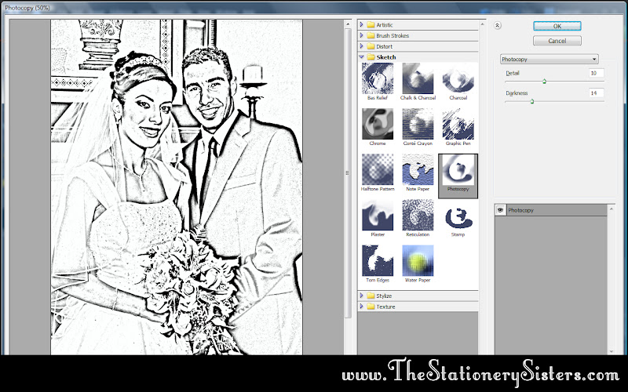The image size is (628, 392).
Task: Click the sketch preview image
Action: [177, 187]
